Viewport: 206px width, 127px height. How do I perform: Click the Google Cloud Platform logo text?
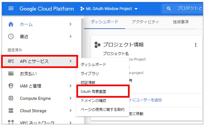click(47, 9)
